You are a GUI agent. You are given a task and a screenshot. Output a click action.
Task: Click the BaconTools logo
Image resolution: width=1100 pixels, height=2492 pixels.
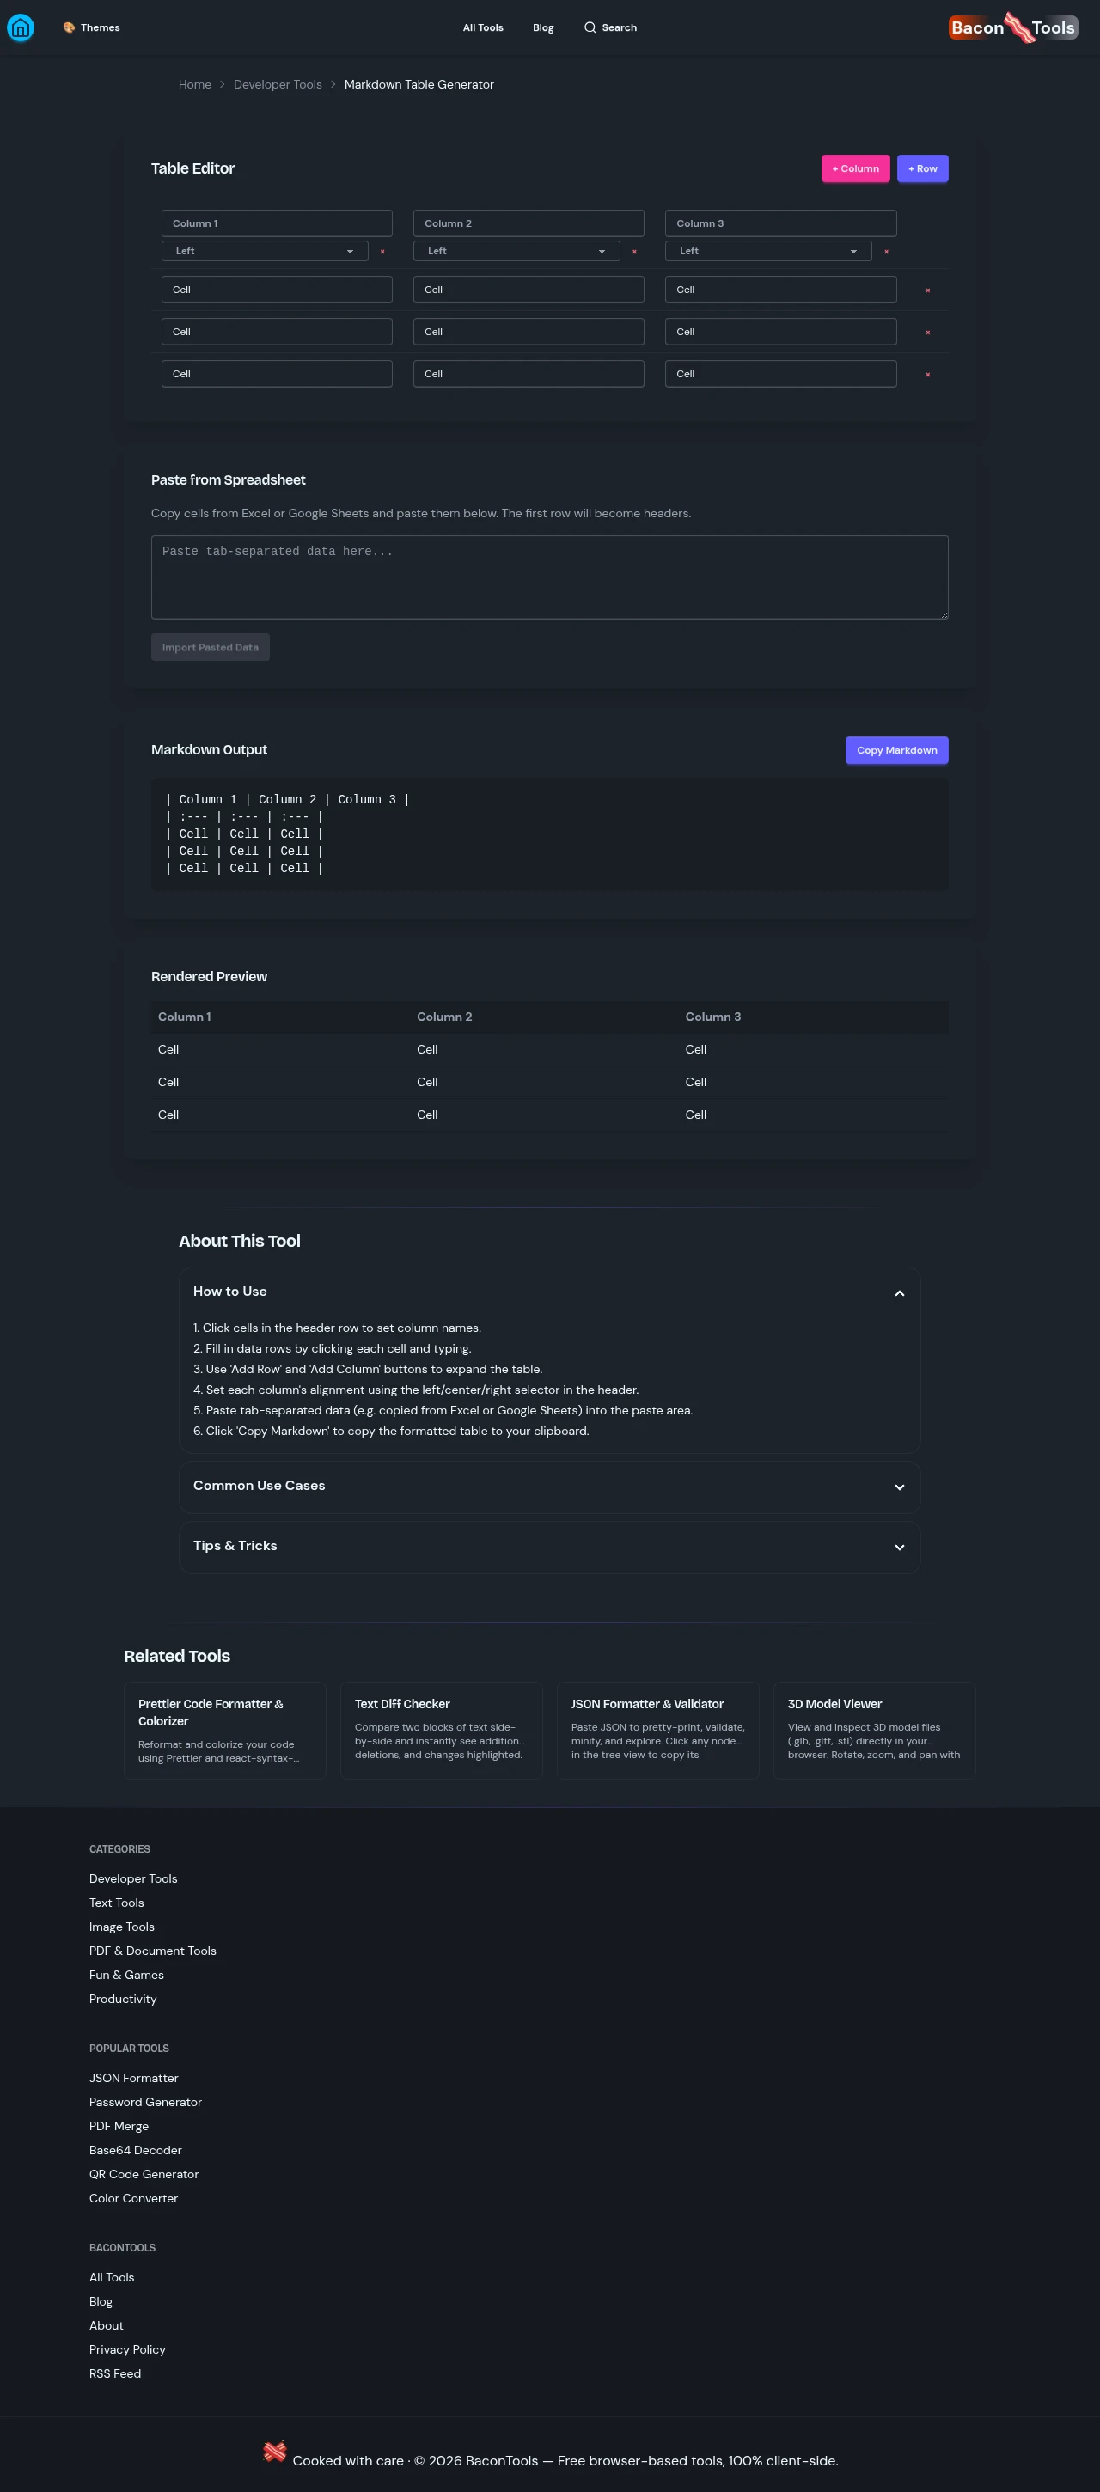click(1012, 28)
